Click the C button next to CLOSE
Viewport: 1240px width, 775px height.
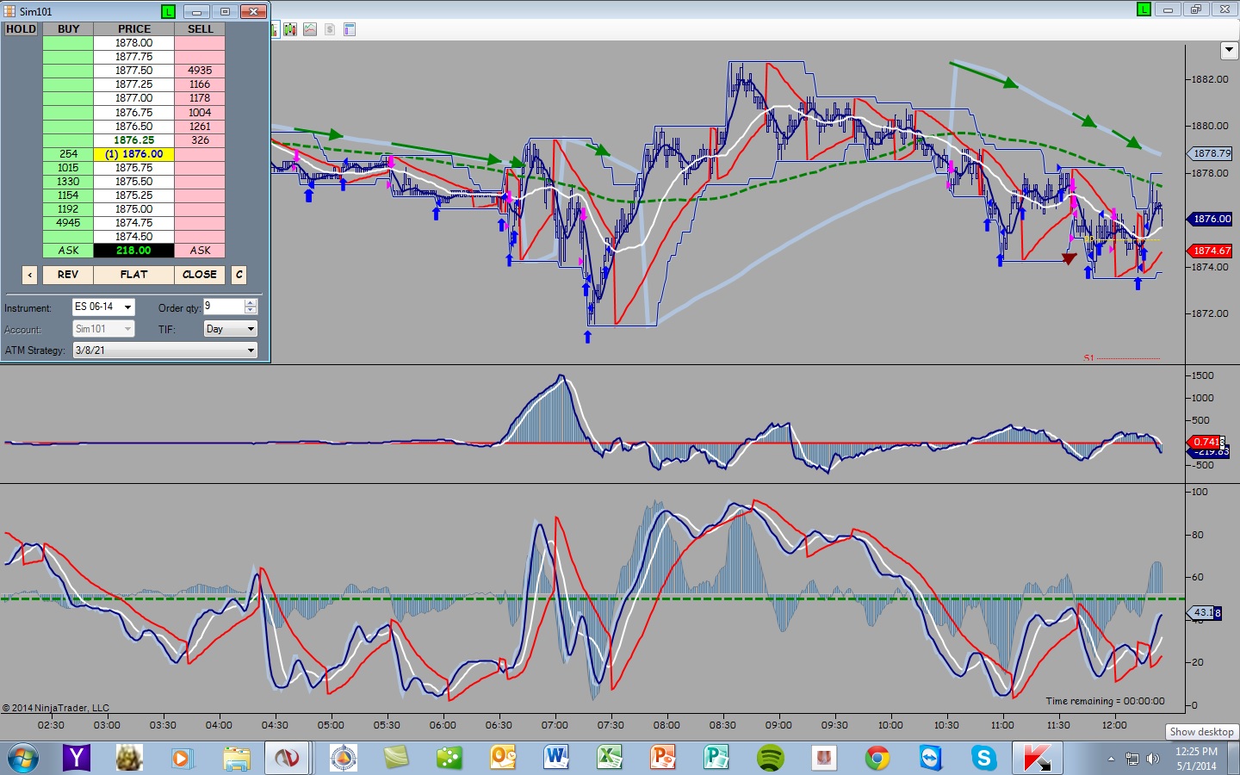pos(239,275)
